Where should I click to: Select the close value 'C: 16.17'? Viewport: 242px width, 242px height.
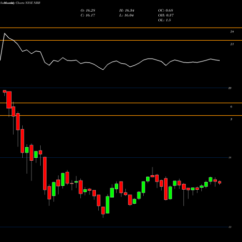point(88,15)
